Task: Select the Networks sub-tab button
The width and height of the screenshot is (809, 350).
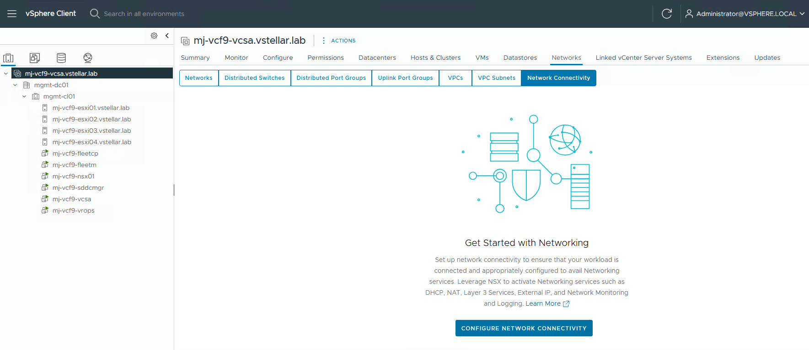Action: (199, 78)
